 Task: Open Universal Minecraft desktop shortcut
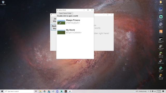point(161,69)
